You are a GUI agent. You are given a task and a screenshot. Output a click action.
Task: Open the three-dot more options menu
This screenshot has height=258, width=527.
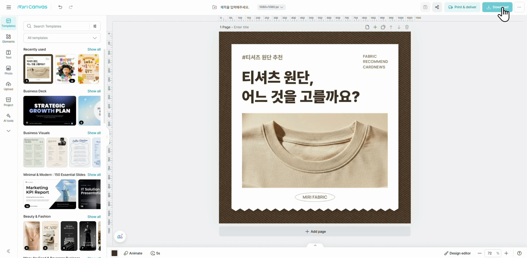pyautogui.click(x=520, y=7)
